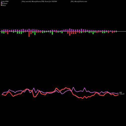The image size is (126, 126).
Task: Select the 'Price' legend label
Action: (x=4, y=6)
